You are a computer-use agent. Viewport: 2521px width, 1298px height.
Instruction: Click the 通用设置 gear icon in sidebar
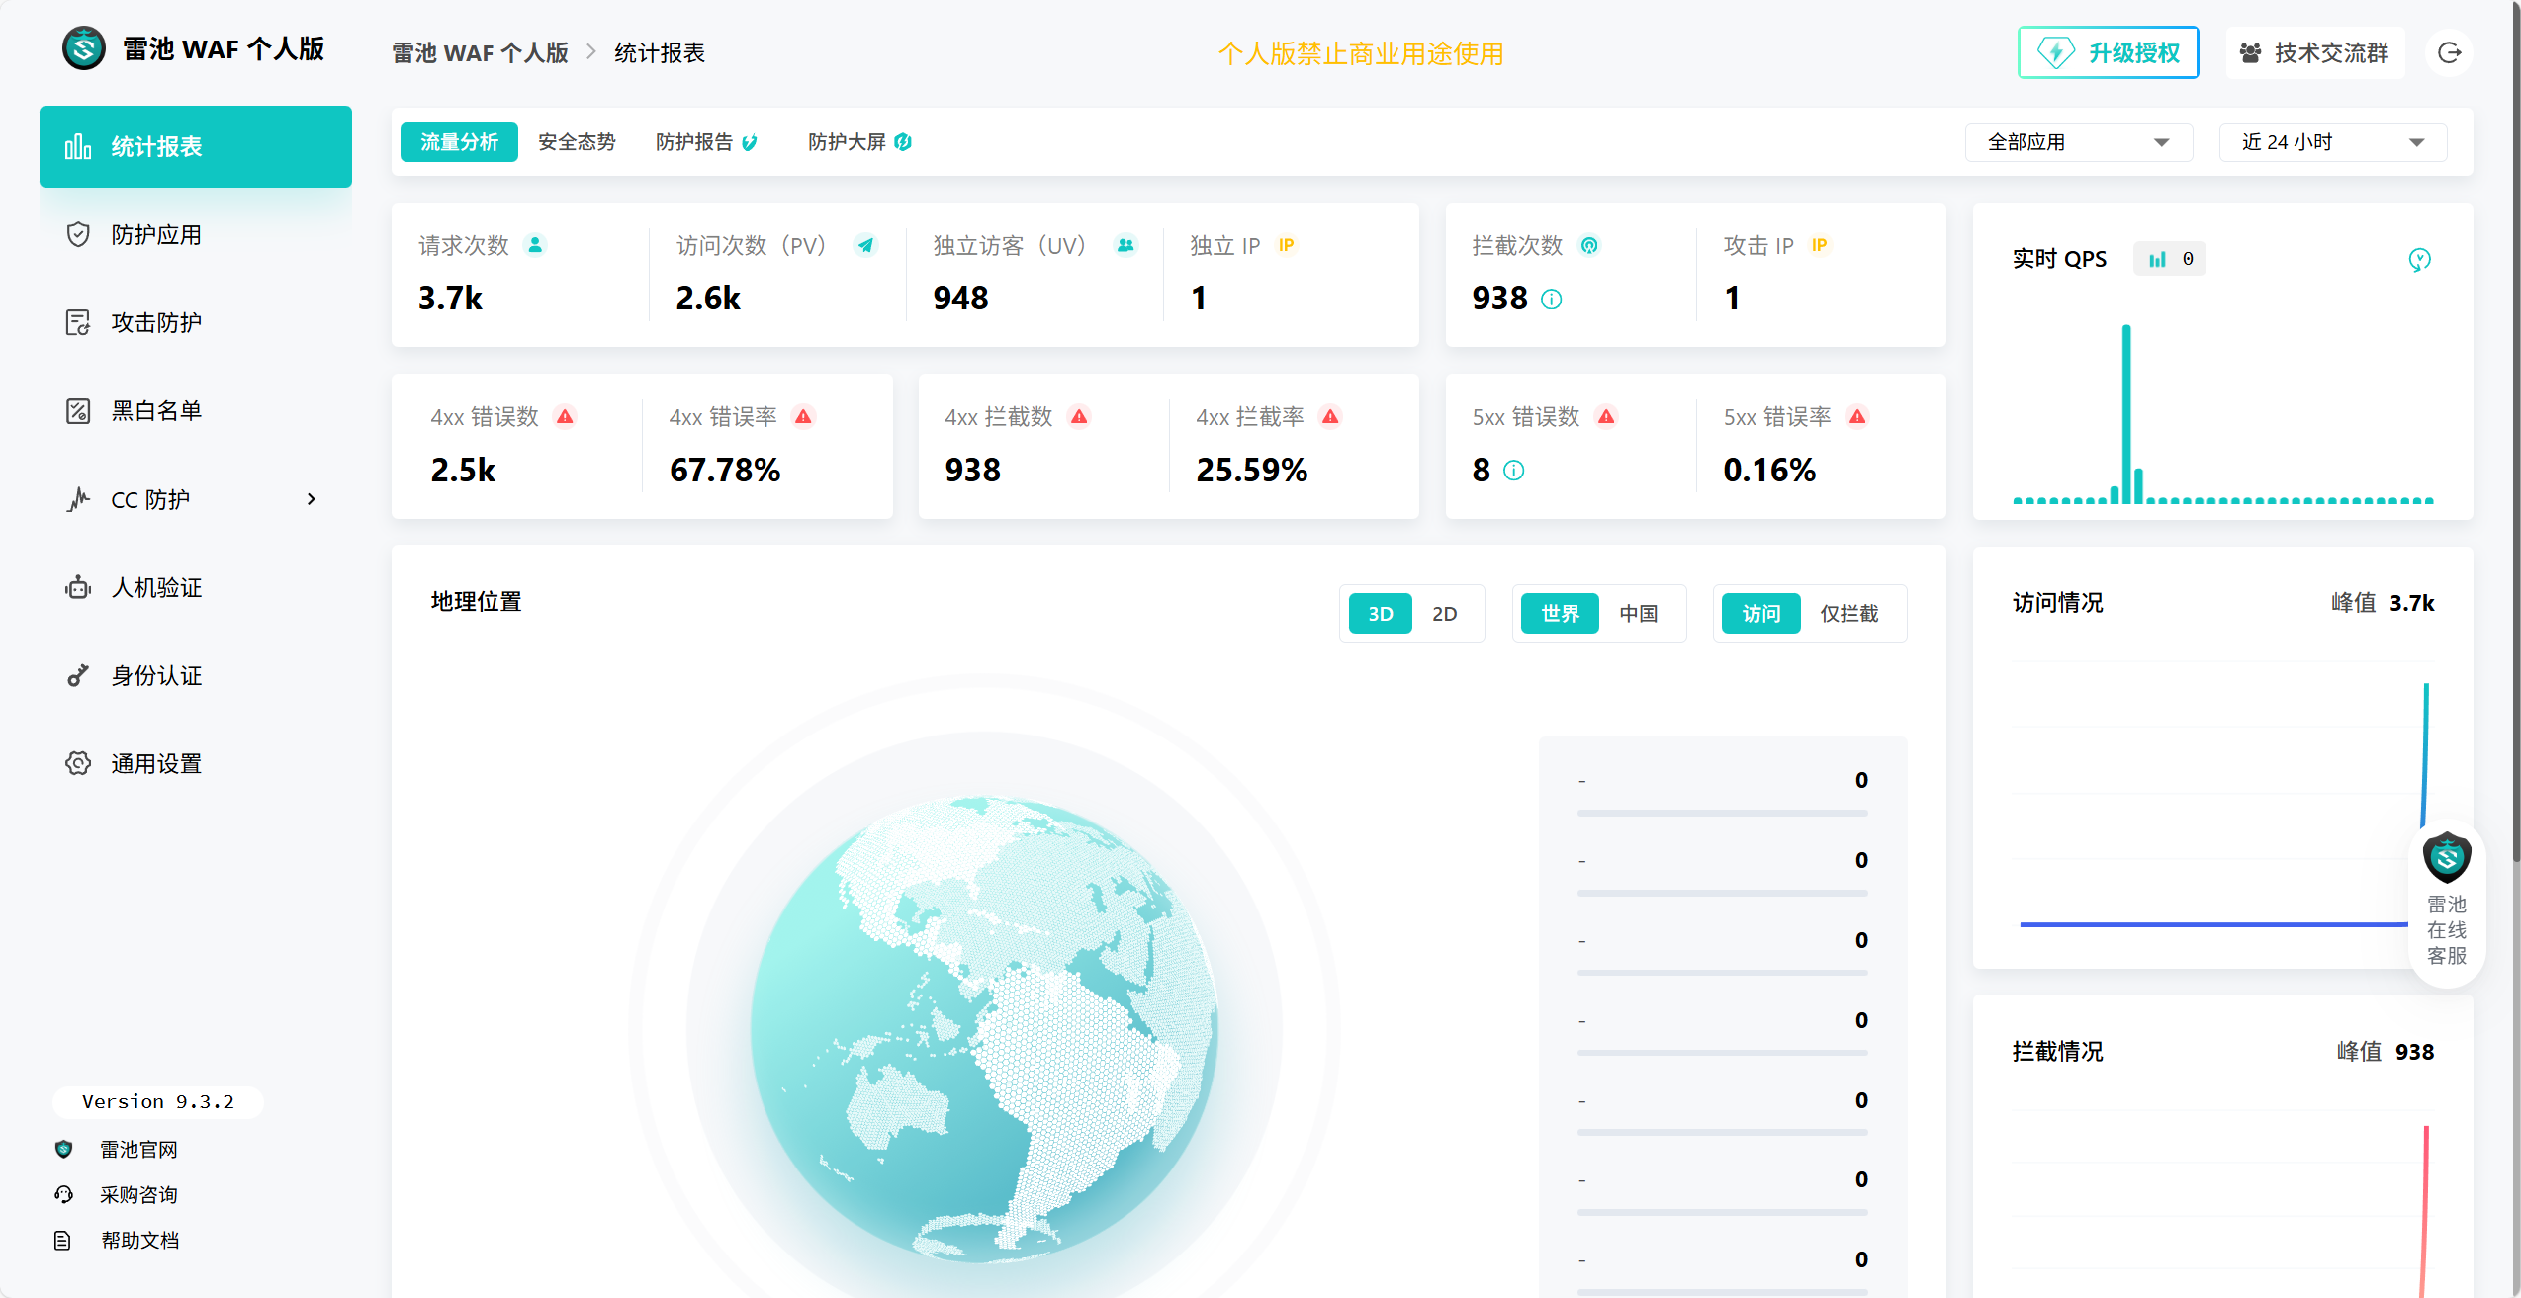click(78, 764)
